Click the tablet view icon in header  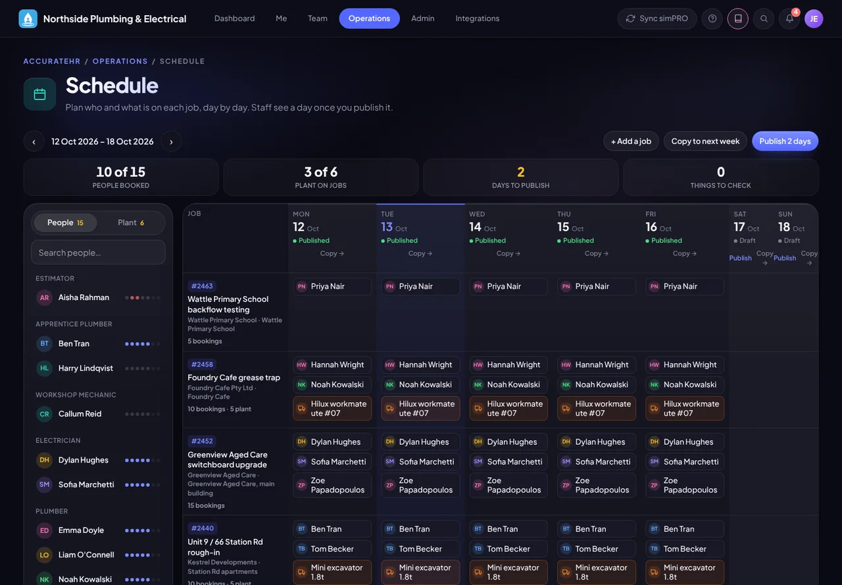[x=738, y=18]
